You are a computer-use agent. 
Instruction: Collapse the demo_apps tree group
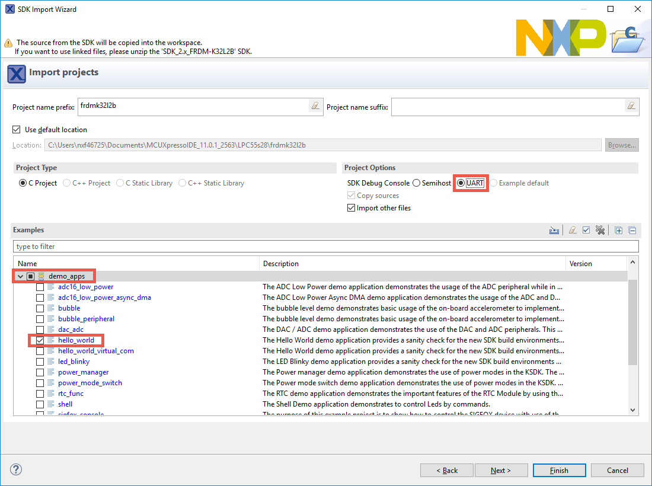pos(20,276)
